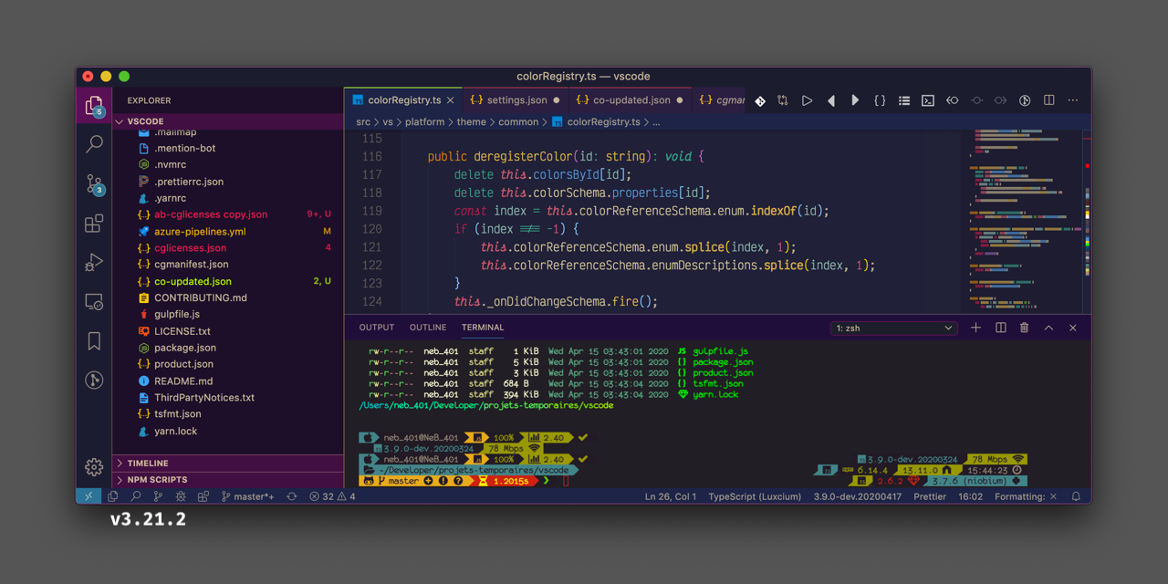The width and height of the screenshot is (1168, 584).
Task: Open the terminal selector dropdown '1: zsh'
Action: [892, 328]
